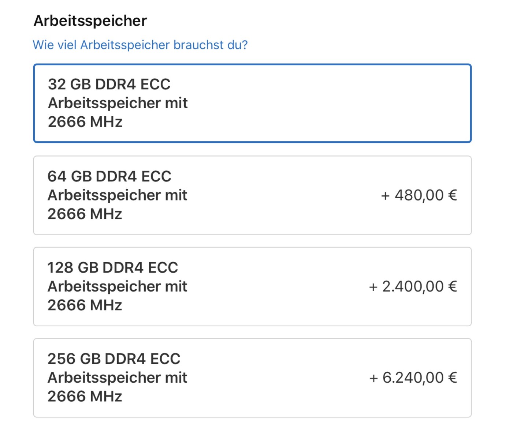Screen dimensions: 513x439
Task: Click the 'Arbeitsspeicher' section heading
Action: [90, 21]
